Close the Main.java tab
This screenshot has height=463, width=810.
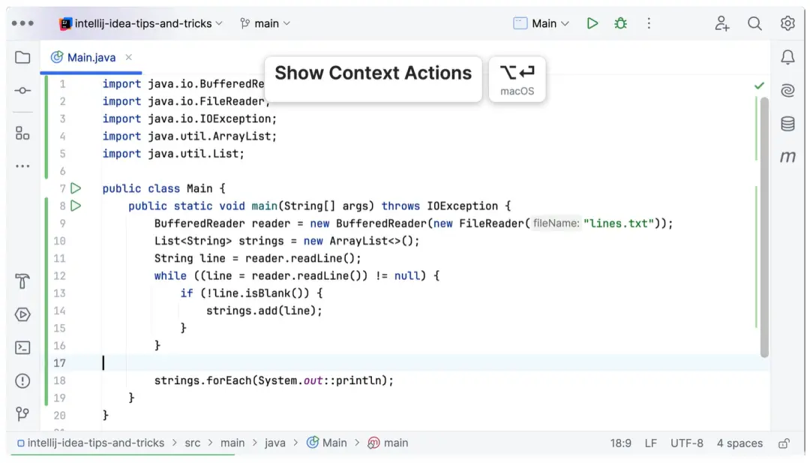pyautogui.click(x=129, y=57)
